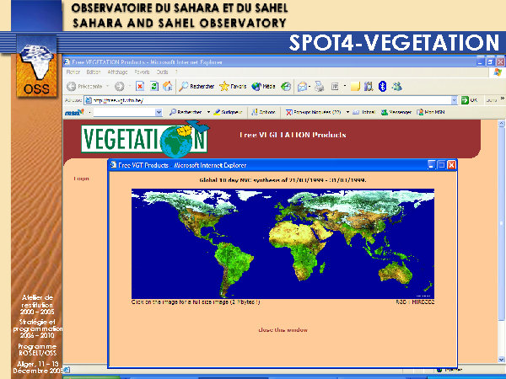Click the scroll down arrow of main page
Viewport: 506px width, 379px height.
coord(501,360)
